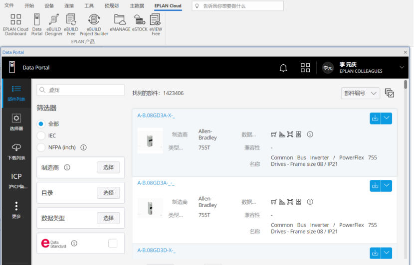Click manufacturer (制造商) info icon

67,167
